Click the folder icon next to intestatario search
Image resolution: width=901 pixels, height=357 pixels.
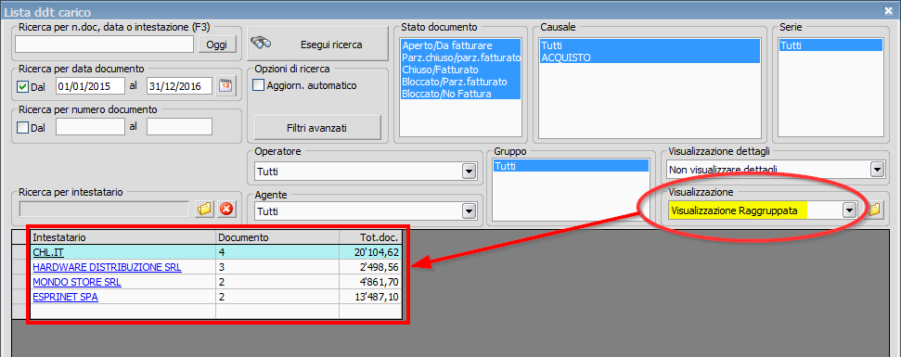coord(204,210)
